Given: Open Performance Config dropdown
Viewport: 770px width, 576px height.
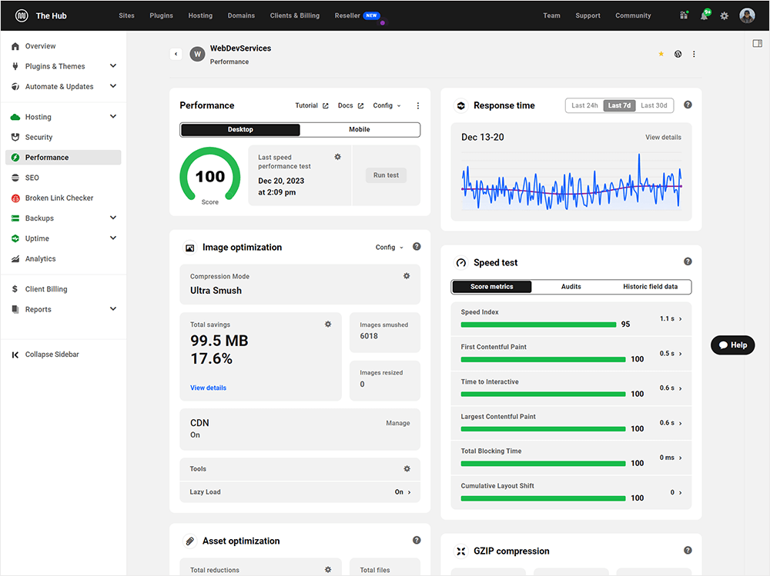Looking at the screenshot, I should tap(387, 105).
